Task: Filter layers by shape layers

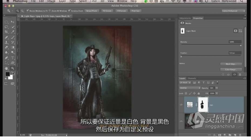Action: click(x=208, y=83)
